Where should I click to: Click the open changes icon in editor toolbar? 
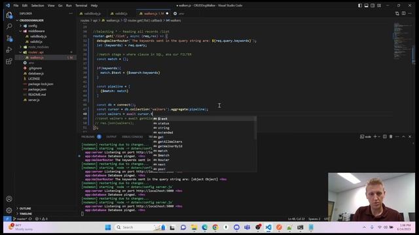point(397,13)
